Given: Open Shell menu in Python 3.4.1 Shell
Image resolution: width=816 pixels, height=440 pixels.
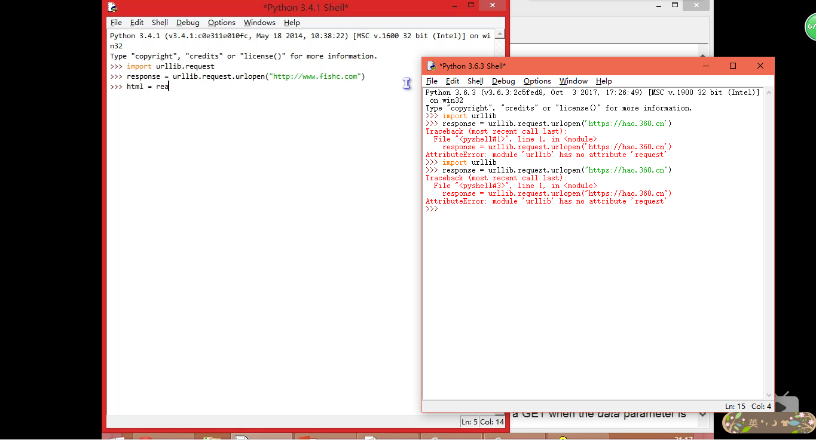Looking at the screenshot, I should tap(160, 23).
